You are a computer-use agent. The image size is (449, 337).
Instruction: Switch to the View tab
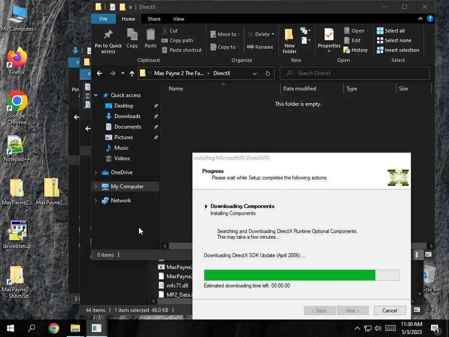click(x=178, y=18)
